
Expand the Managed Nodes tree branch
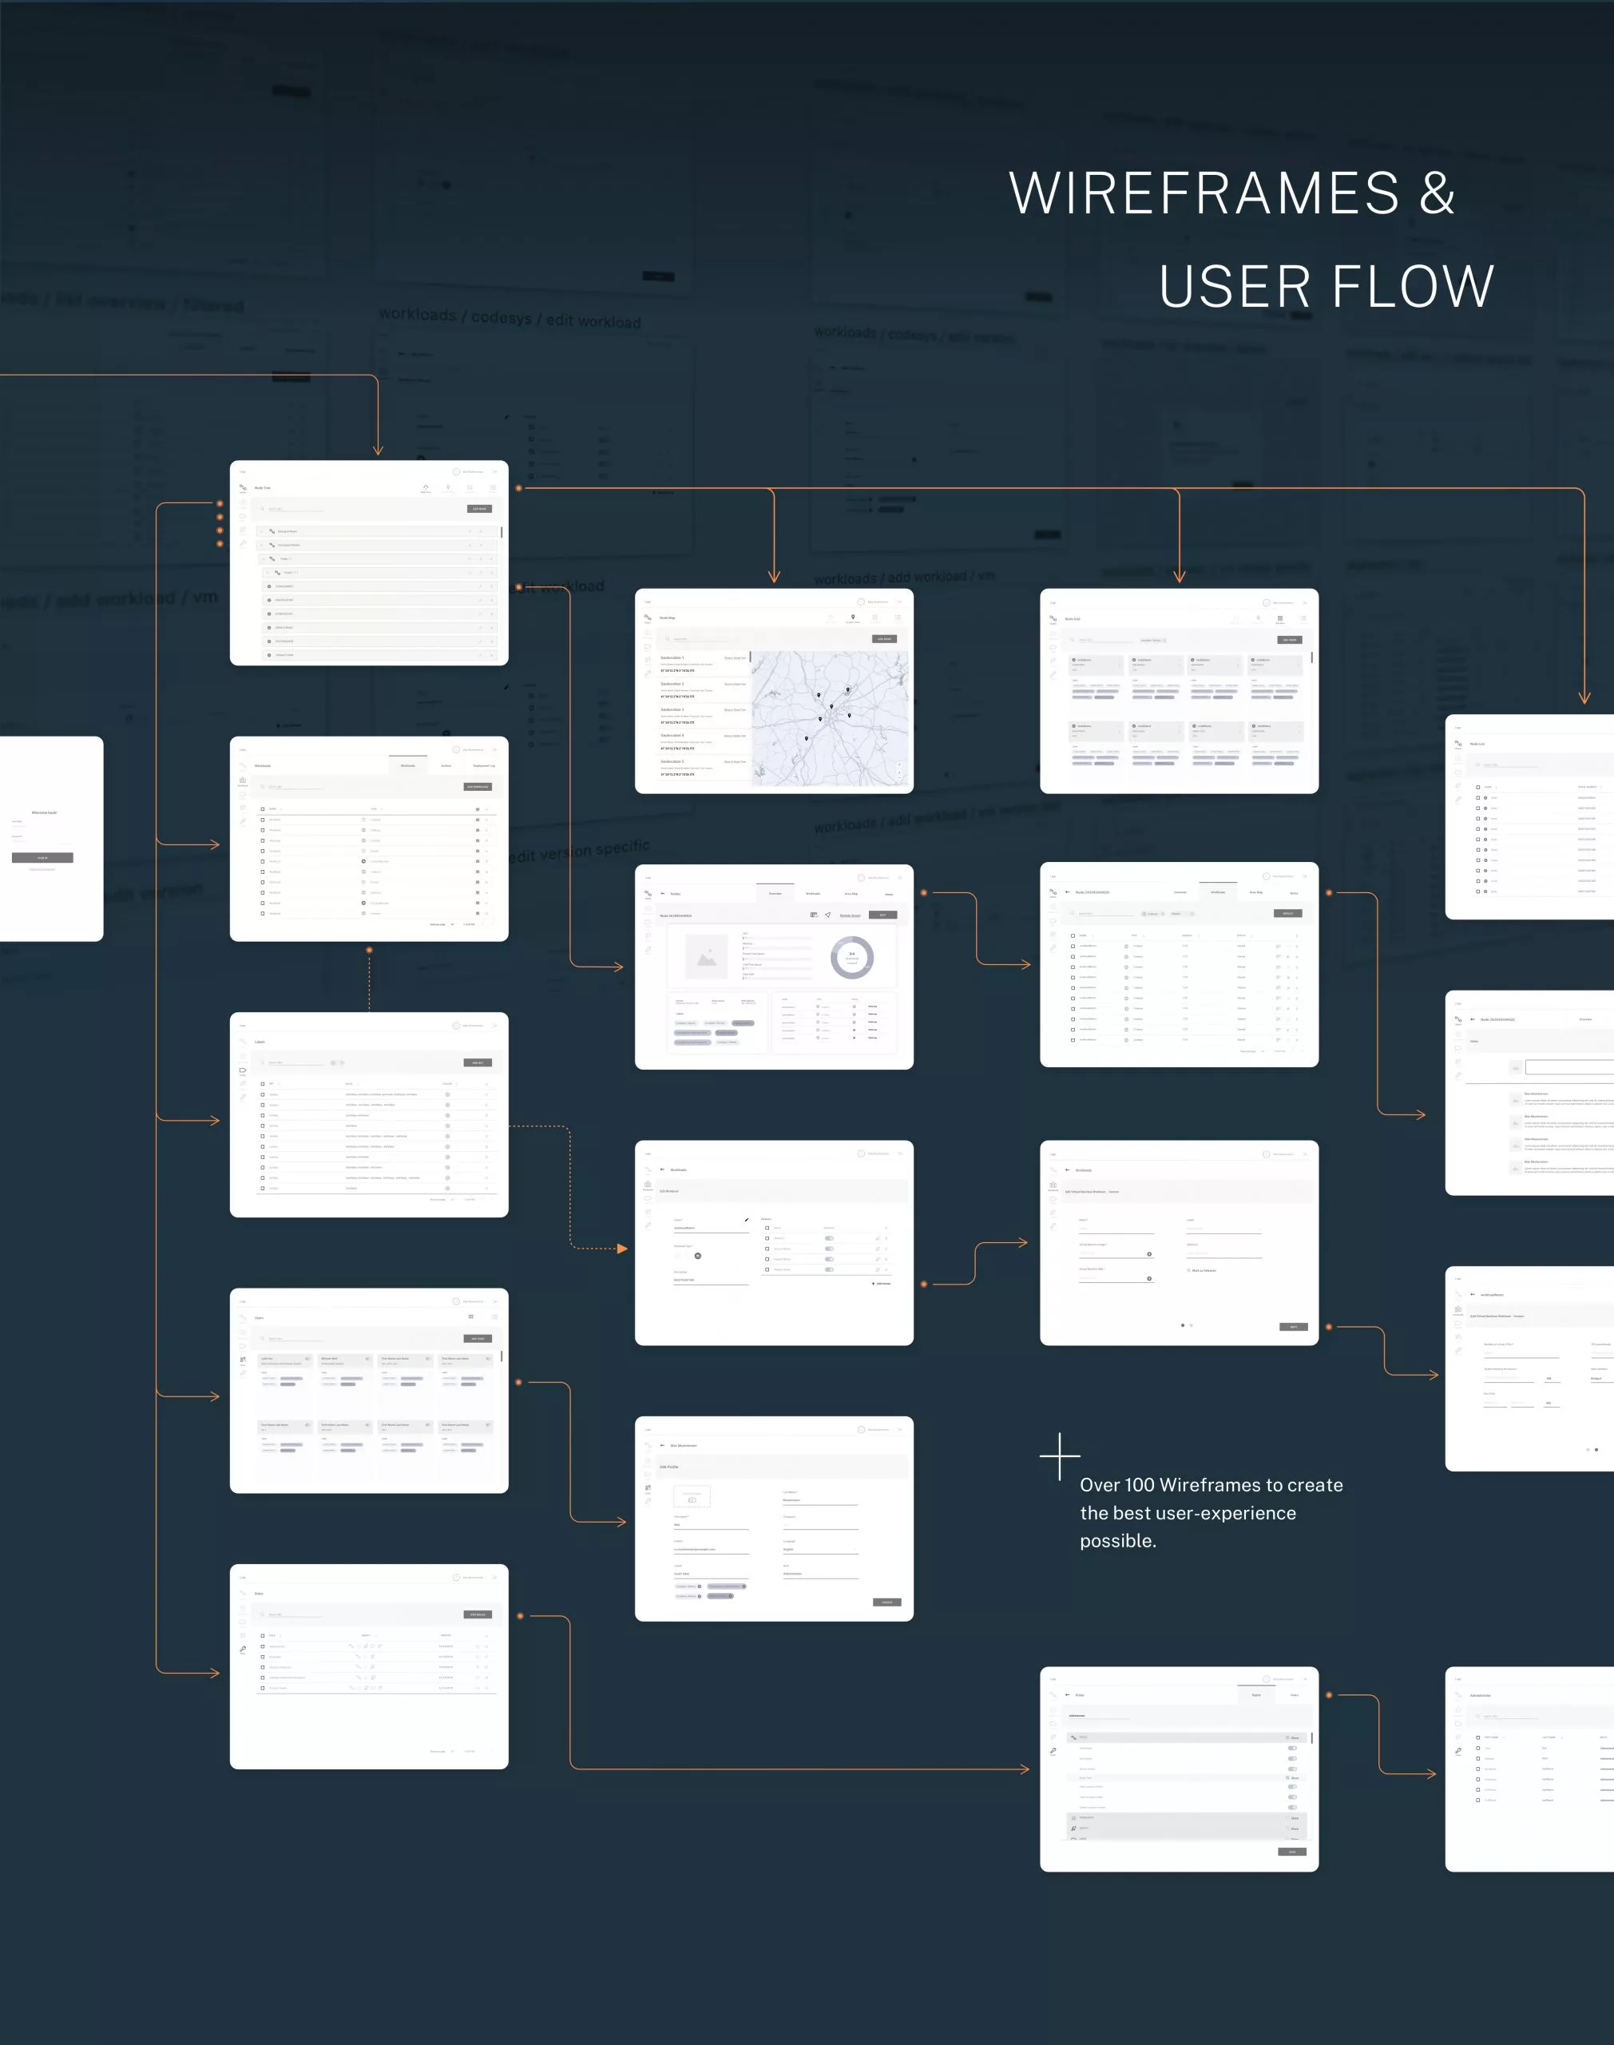tap(262, 532)
